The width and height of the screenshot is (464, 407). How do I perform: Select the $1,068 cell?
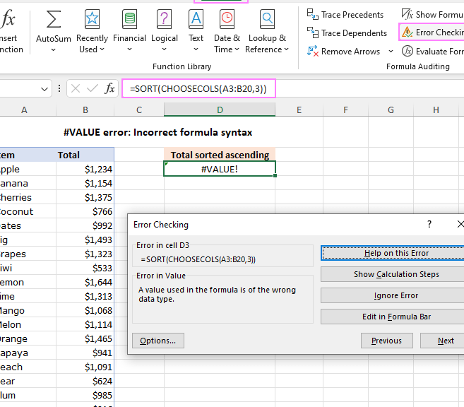click(85, 310)
